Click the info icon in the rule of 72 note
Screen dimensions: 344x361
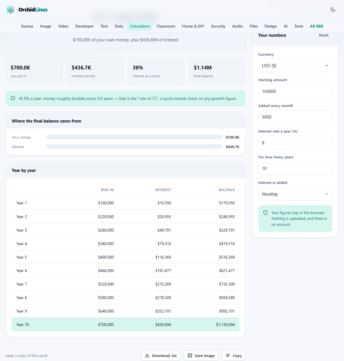pos(13,98)
